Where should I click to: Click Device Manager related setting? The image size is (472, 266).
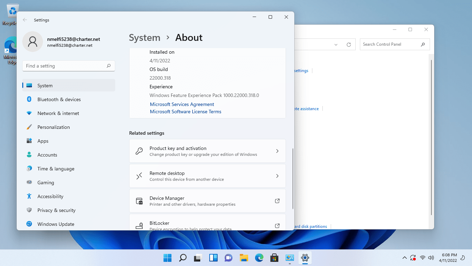(x=208, y=201)
